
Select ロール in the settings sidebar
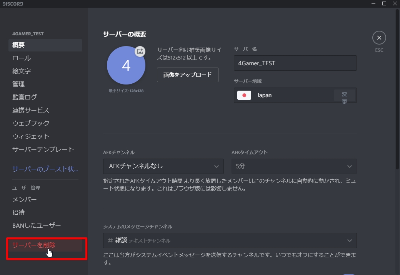22,58
